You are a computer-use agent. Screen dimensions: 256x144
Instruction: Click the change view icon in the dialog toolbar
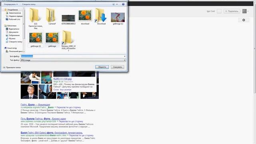(x=114, y=4)
